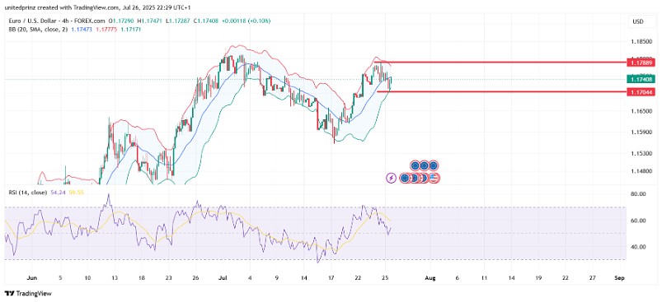
Task: Click the 1.17889 red price label
Action: click(641, 63)
